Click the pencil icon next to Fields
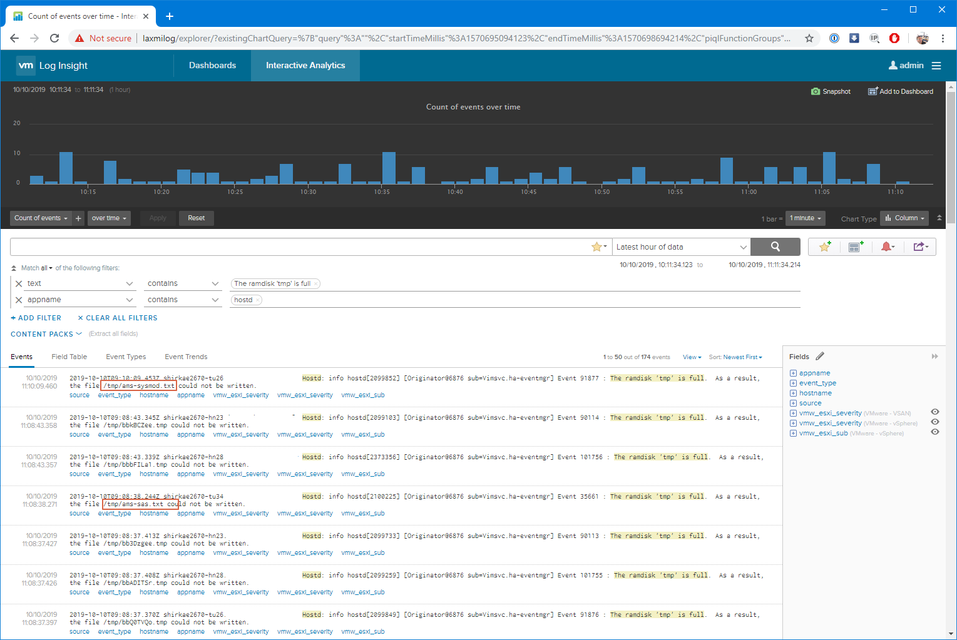 click(x=820, y=356)
